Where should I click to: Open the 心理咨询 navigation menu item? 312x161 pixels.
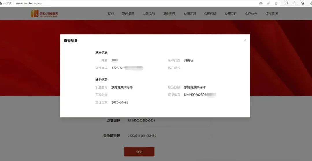pos(190,14)
